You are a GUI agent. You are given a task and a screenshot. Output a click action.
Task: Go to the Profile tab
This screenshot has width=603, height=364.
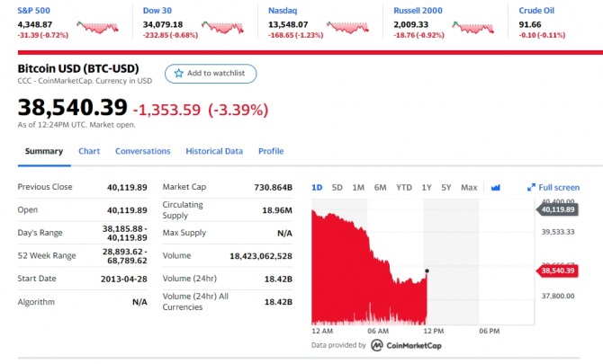(271, 151)
